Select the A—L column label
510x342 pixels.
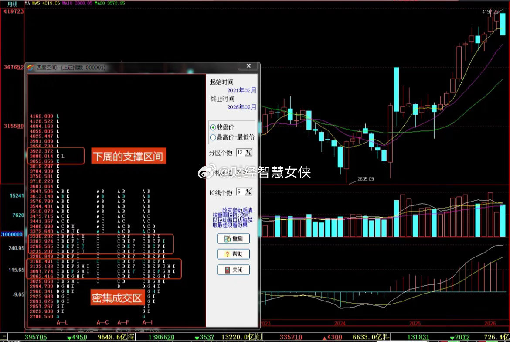click(x=62, y=322)
